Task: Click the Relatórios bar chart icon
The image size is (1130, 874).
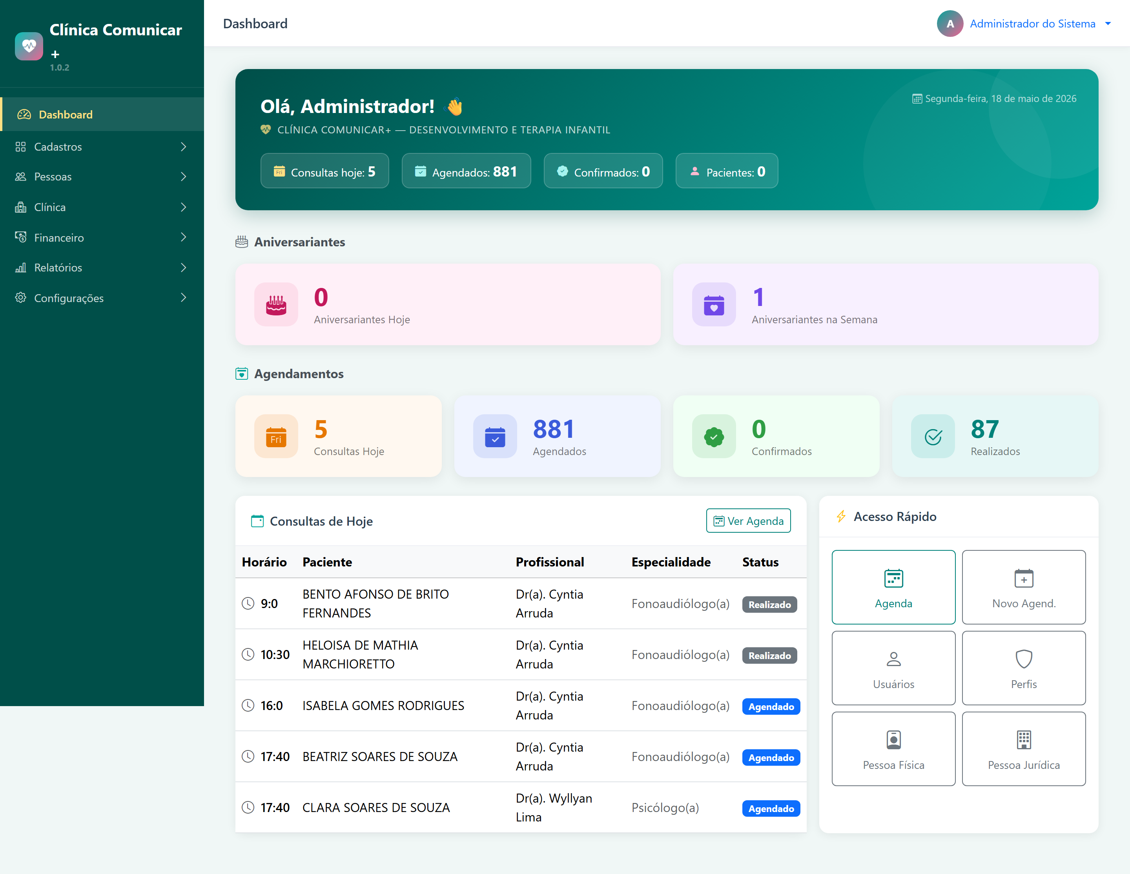Action: pos(21,268)
